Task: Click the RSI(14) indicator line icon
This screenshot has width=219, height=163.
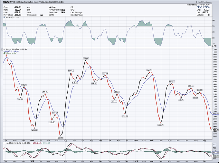Action: (4, 17)
